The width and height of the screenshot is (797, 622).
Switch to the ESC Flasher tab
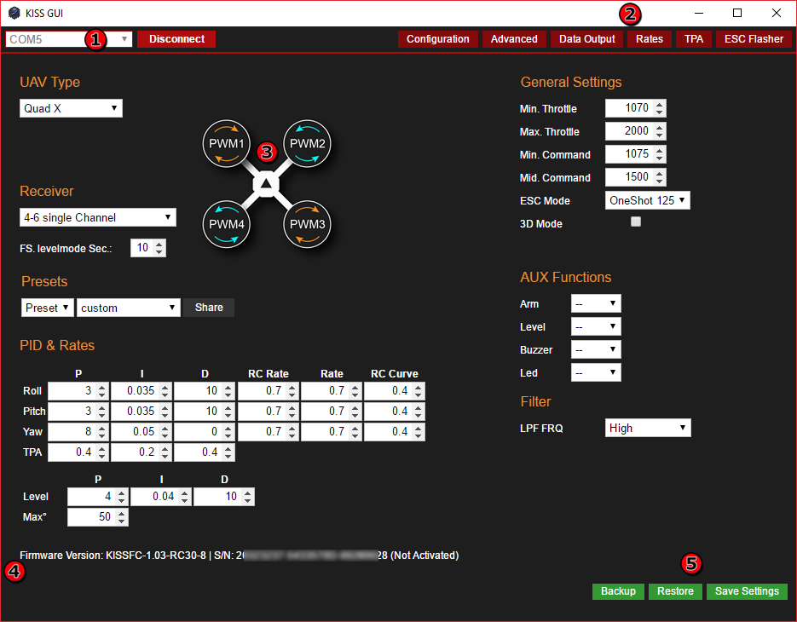click(754, 39)
